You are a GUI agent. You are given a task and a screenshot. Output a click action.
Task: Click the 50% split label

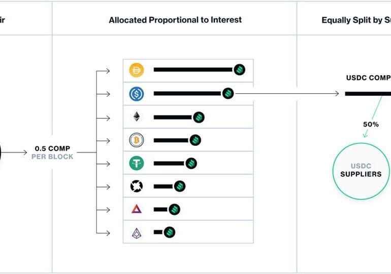371,124
